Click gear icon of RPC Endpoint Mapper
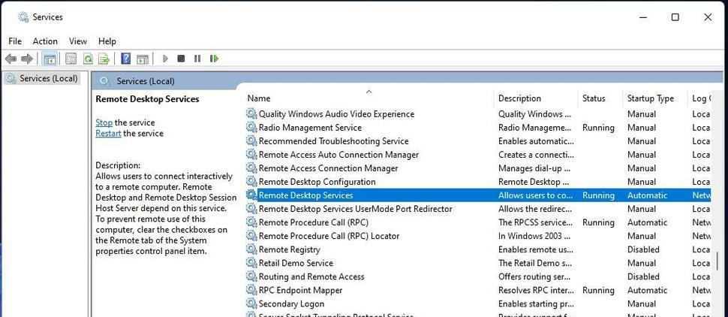This screenshot has height=317, width=728. (251, 290)
